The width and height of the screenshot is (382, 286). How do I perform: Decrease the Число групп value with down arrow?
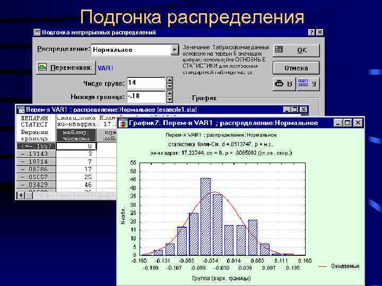(170, 86)
